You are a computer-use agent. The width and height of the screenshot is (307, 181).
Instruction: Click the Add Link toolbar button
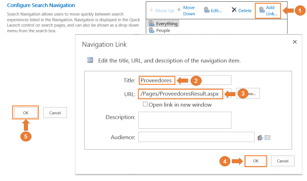coord(268,11)
